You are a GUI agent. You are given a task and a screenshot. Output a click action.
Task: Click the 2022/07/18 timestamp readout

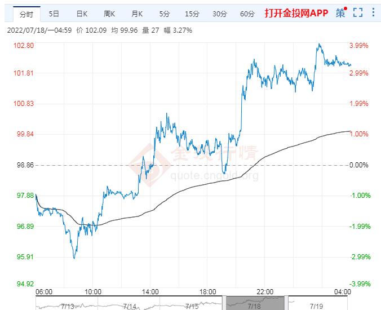pyautogui.click(x=39, y=30)
